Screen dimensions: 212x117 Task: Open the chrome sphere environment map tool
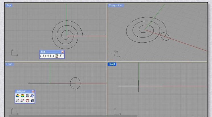27,96
